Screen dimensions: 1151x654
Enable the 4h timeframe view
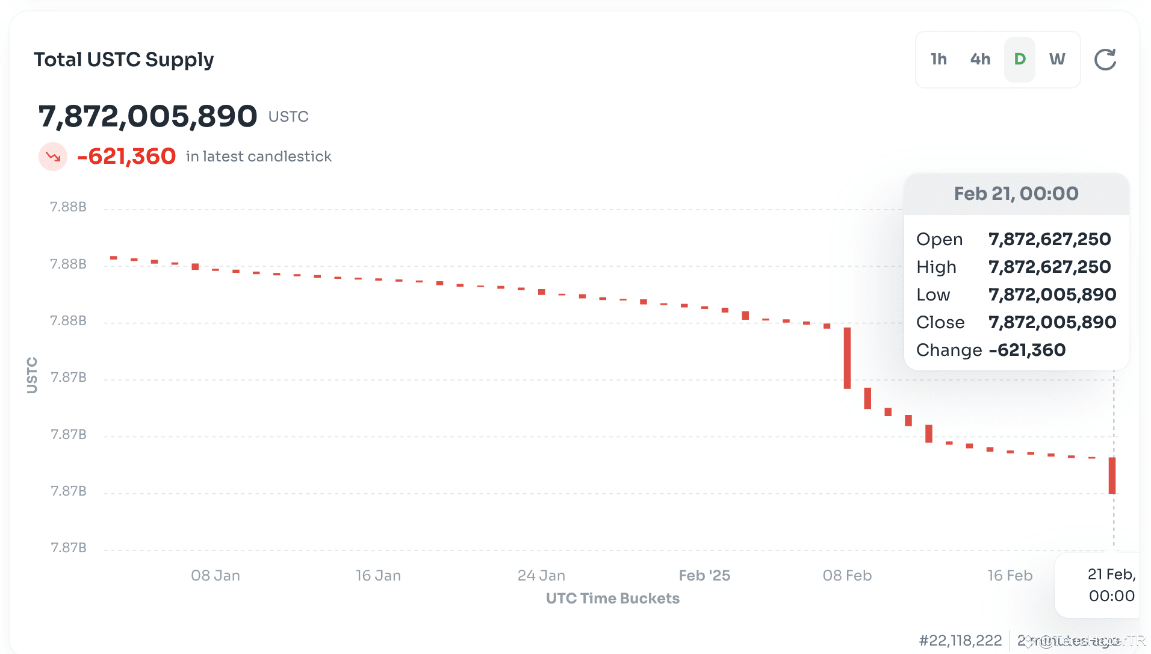pos(979,59)
